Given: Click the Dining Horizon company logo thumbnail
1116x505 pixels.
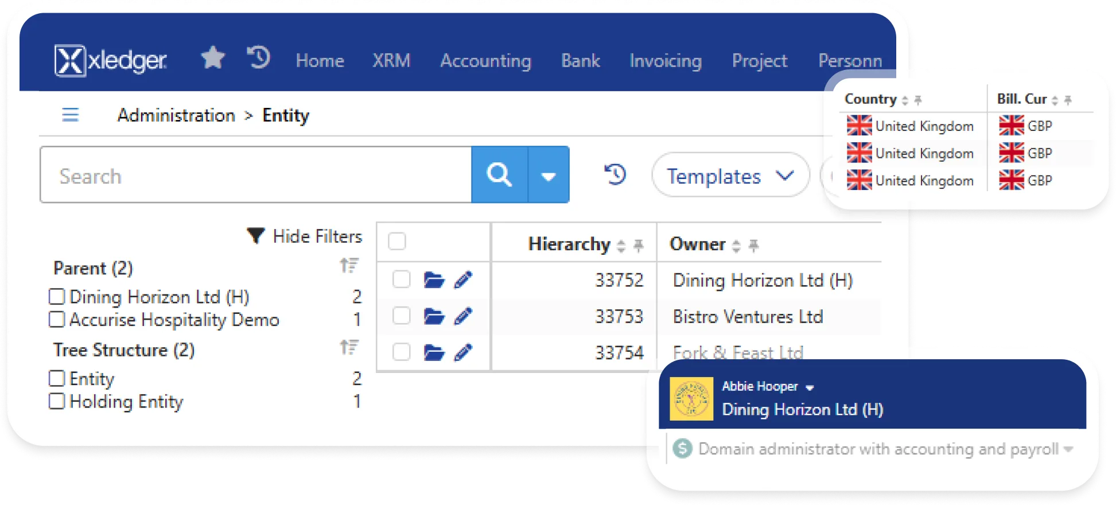Looking at the screenshot, I should 691,399.
